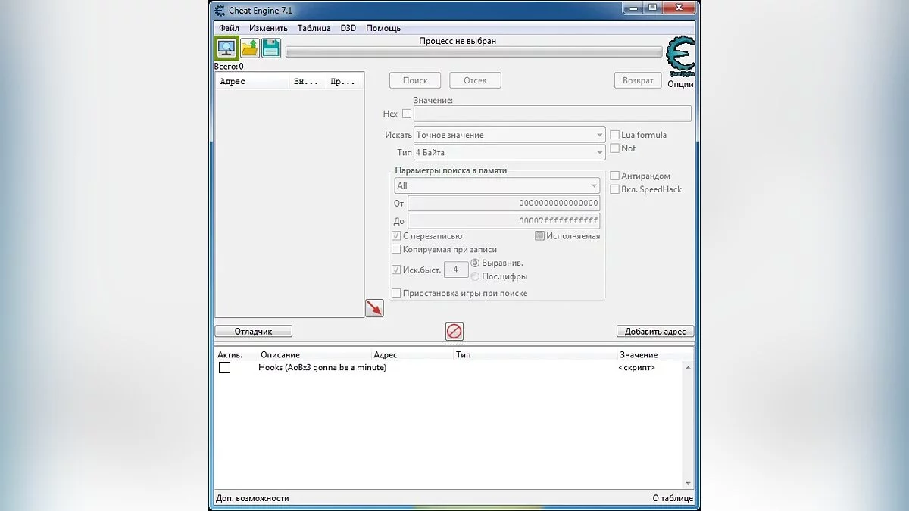Enable the Hex checkbox
The width and height of the screenshot is (909, 511).
click(x=407, y=114)
